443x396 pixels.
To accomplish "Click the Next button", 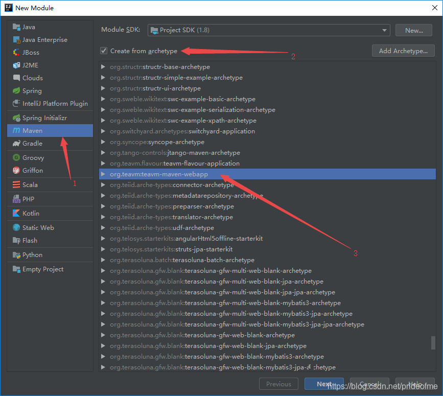I will pyautogui.click(x=324, y=384).
